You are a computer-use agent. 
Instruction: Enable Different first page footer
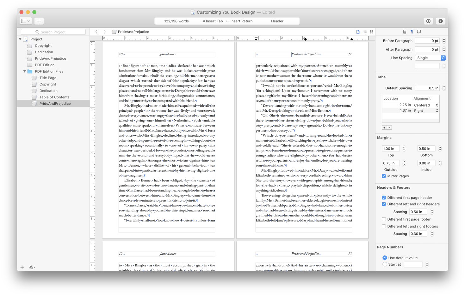coord(384,219)
